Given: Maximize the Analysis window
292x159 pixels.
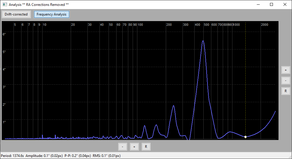Looking at the screenshot, I should [x=271, y=5].
